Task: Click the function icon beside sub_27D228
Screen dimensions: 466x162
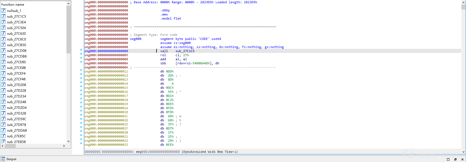Action: 3,90
